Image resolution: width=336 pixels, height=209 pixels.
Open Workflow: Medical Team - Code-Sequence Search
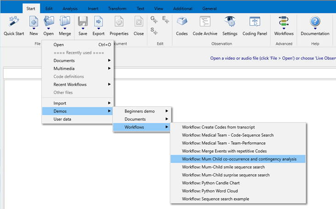(x=238, y=135)
